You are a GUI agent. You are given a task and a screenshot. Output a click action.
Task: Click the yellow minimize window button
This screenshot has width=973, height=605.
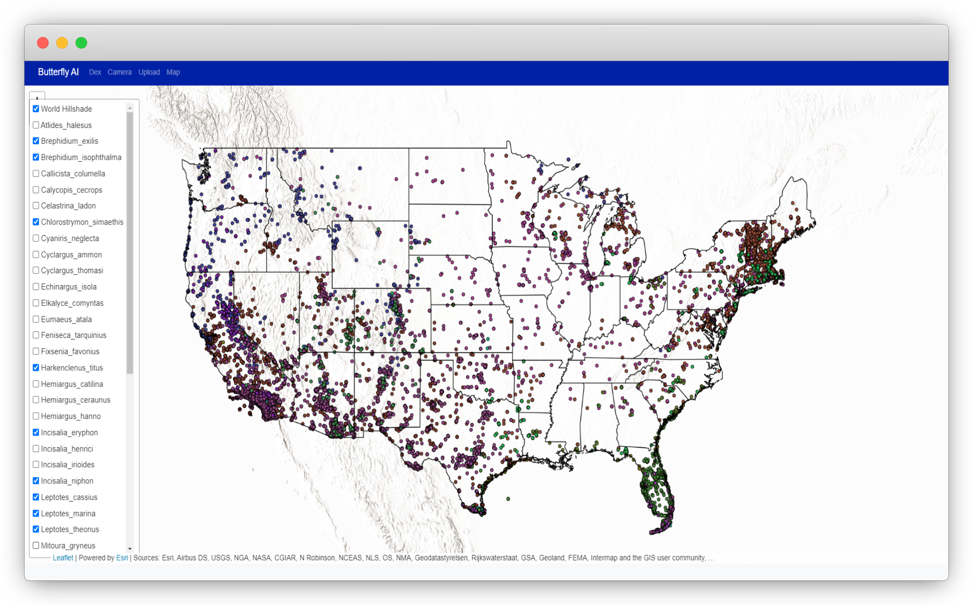coord(62,43)
